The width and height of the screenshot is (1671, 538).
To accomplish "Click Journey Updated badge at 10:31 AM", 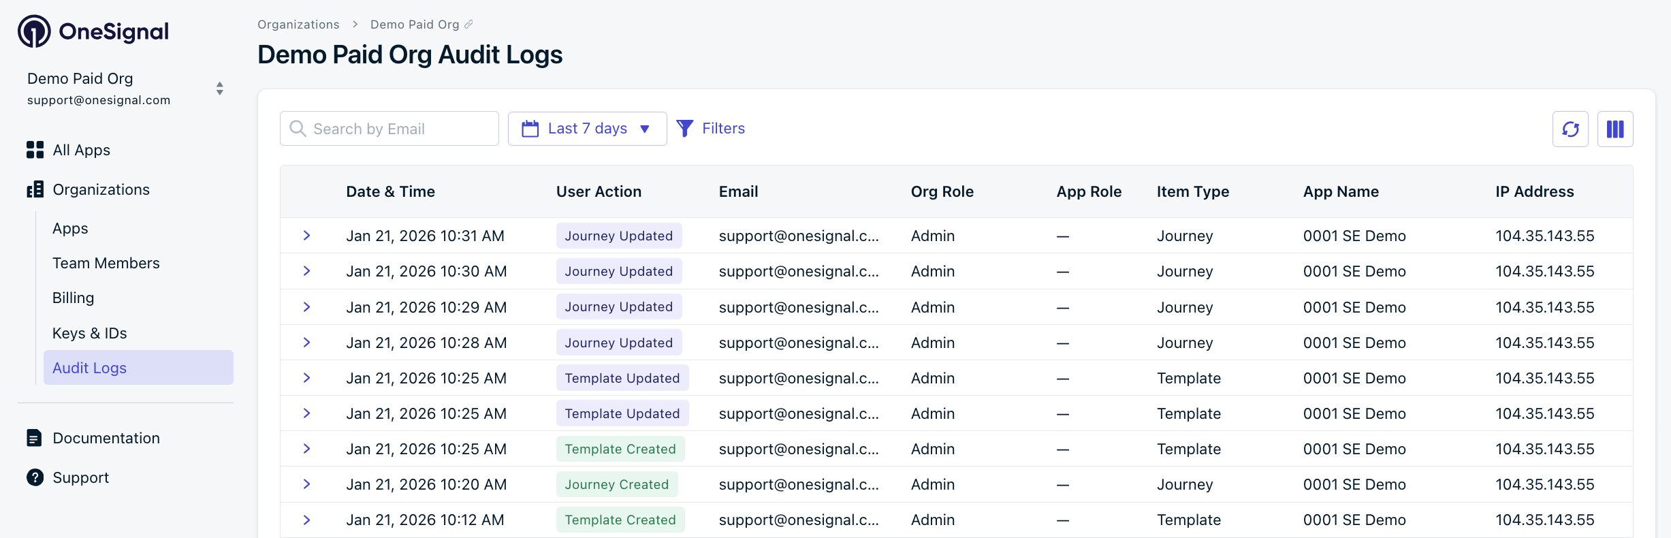I will coord(619,236).
